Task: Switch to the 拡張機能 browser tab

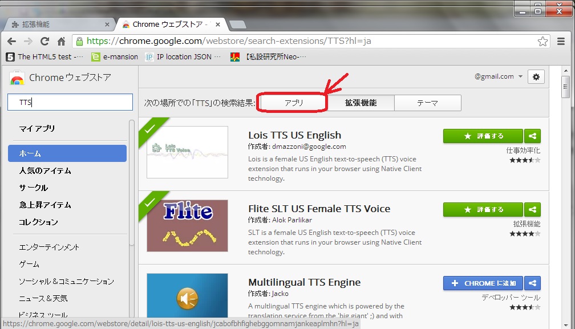Action: coord(59,25)
